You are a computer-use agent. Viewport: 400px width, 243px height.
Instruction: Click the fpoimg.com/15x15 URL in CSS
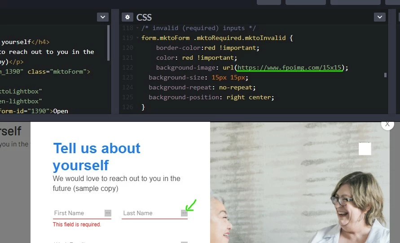[289, 68]
